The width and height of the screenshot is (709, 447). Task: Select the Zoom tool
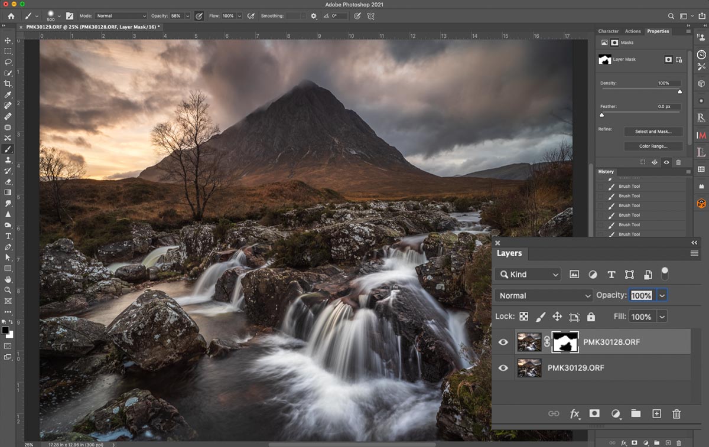tap(8, 290)
